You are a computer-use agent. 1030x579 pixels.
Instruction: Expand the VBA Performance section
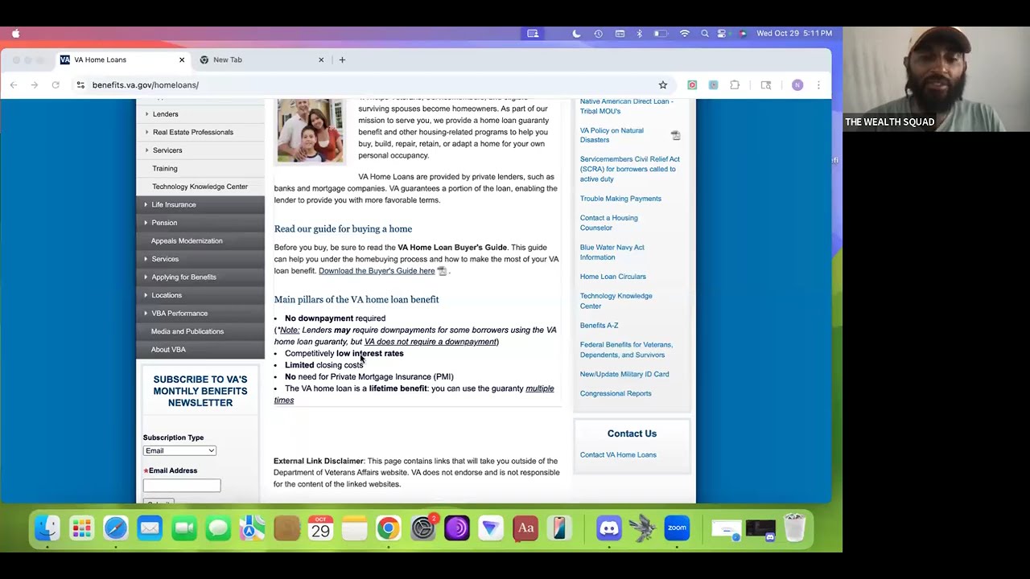pos(146,314)
